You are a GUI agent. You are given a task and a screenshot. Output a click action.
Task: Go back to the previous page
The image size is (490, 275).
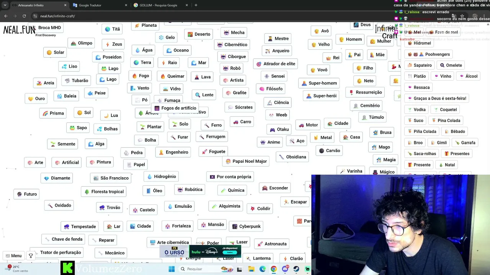(6, 16)
